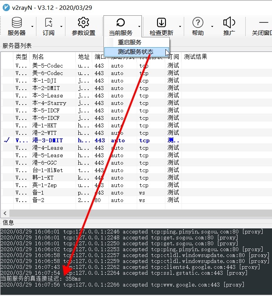Open the 帮助 question mark icon
Viewport: 272px width, 296px height.
click(198, 23)
